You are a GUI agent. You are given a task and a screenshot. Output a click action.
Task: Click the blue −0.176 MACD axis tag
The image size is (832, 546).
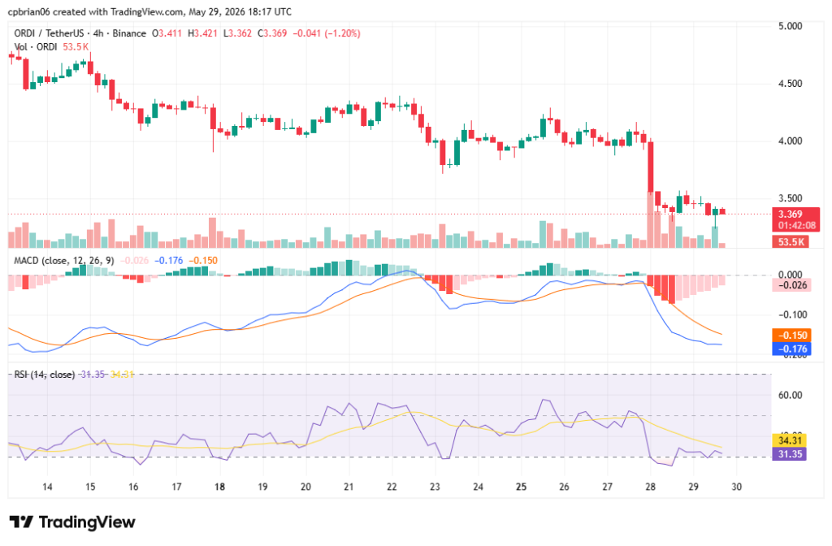[791, 349]
